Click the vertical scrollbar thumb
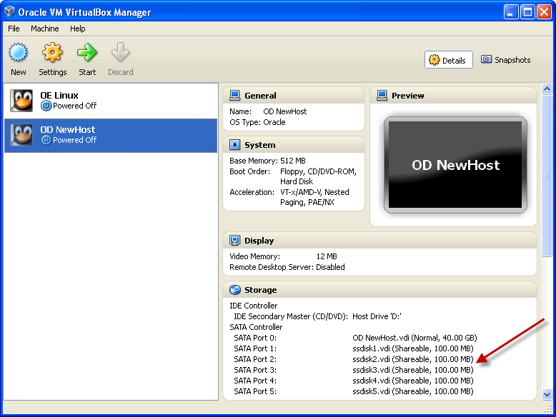 click(x=547, y=176)
